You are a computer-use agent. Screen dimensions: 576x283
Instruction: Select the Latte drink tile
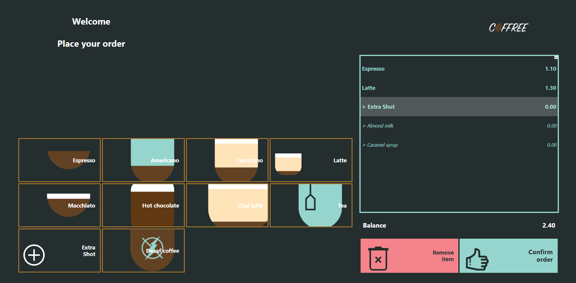[x=311, y=160]
